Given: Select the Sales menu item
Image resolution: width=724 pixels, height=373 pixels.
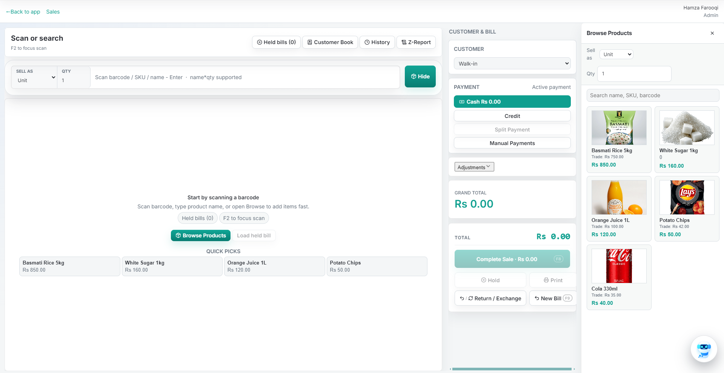Looking at the screenshot, I should 53,12.
